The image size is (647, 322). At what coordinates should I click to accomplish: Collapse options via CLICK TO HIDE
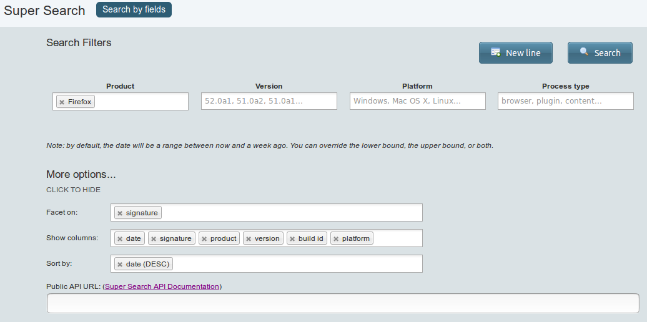(x=73, y=190)
